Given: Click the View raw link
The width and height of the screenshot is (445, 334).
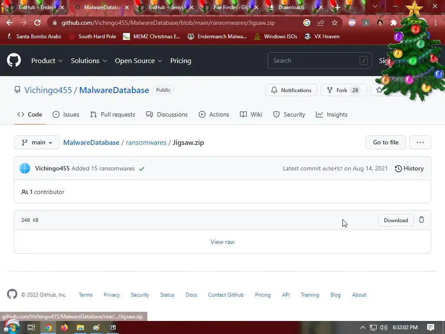Looking at the screenshot, I should pyautogui.click(x=222, y=242).
